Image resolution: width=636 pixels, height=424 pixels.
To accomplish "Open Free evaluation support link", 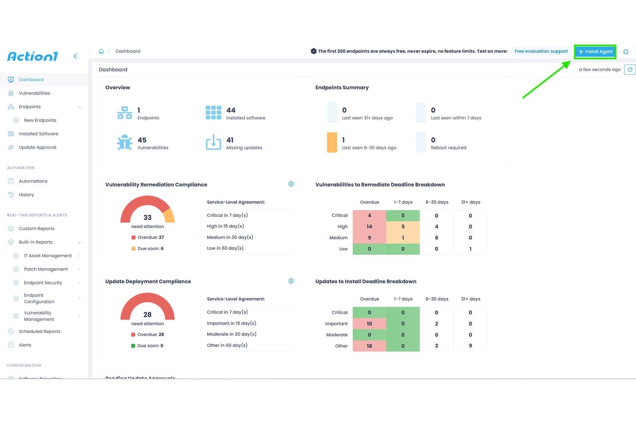I will (x=541, y=51).
